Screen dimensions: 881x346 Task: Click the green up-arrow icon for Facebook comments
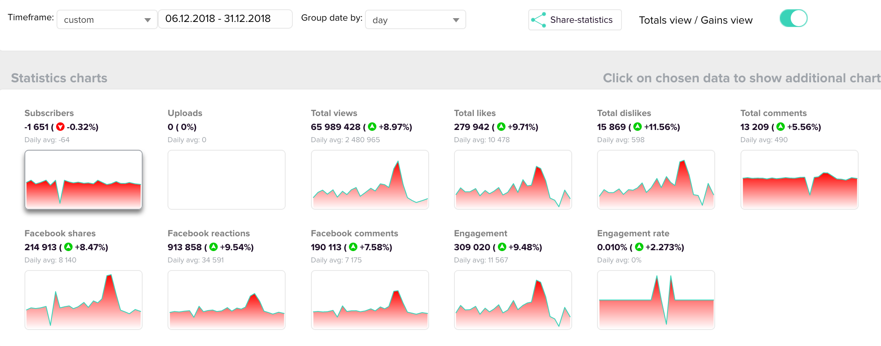point(353,247)
